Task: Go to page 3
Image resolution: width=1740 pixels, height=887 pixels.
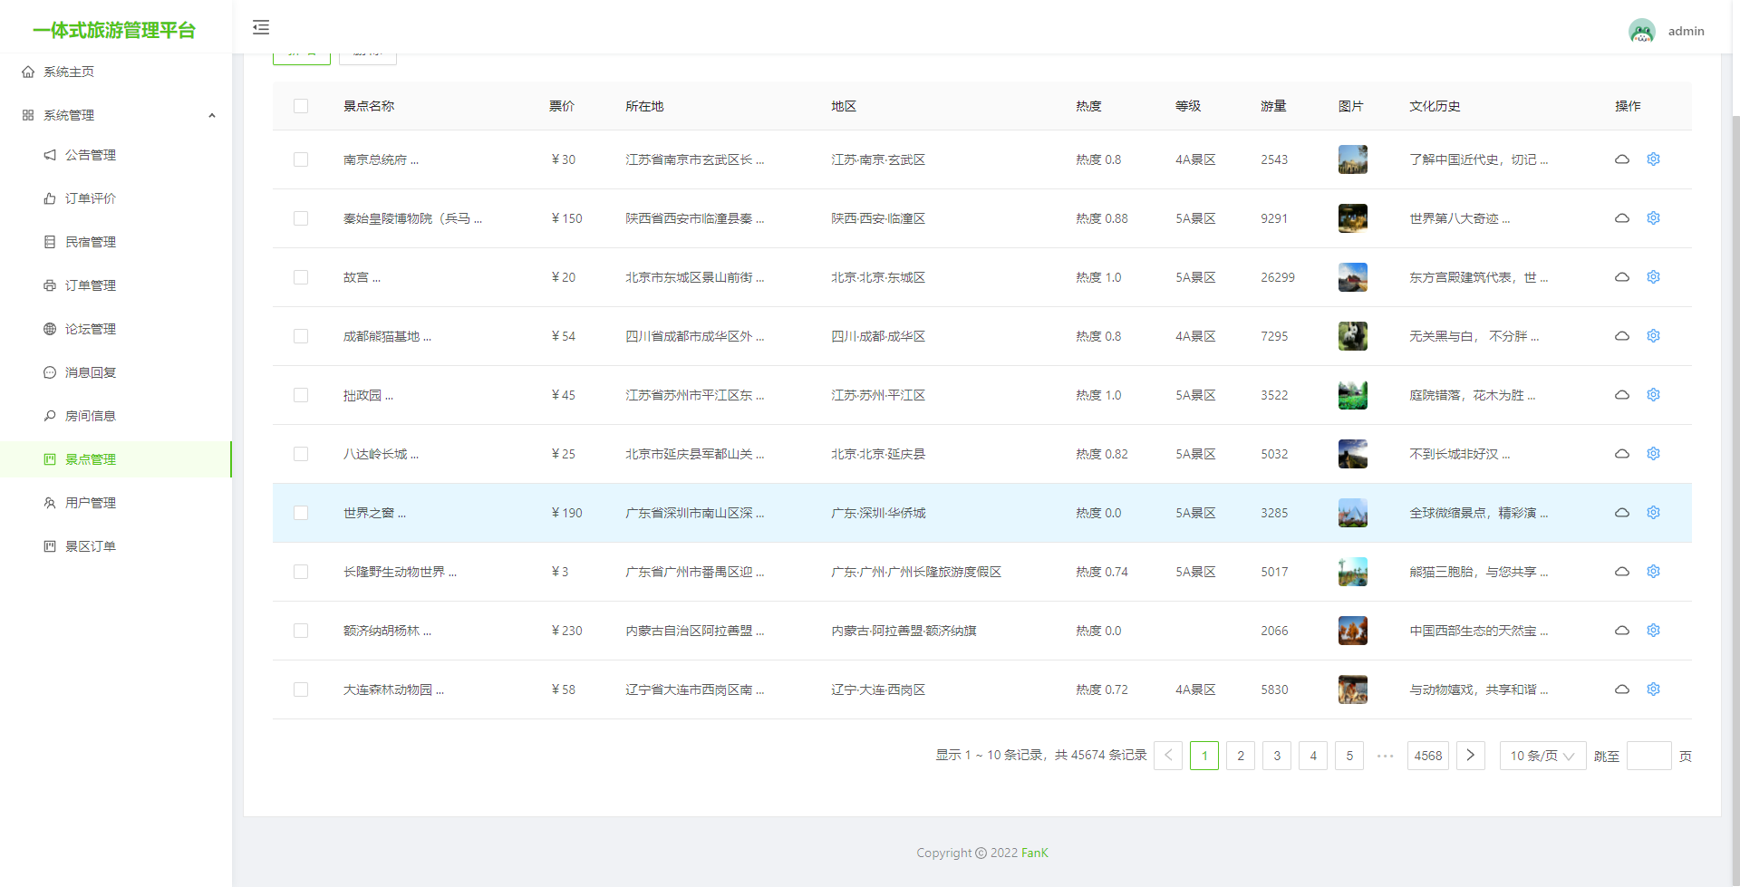Action: pyautogui.click(x=1277, y=756)
